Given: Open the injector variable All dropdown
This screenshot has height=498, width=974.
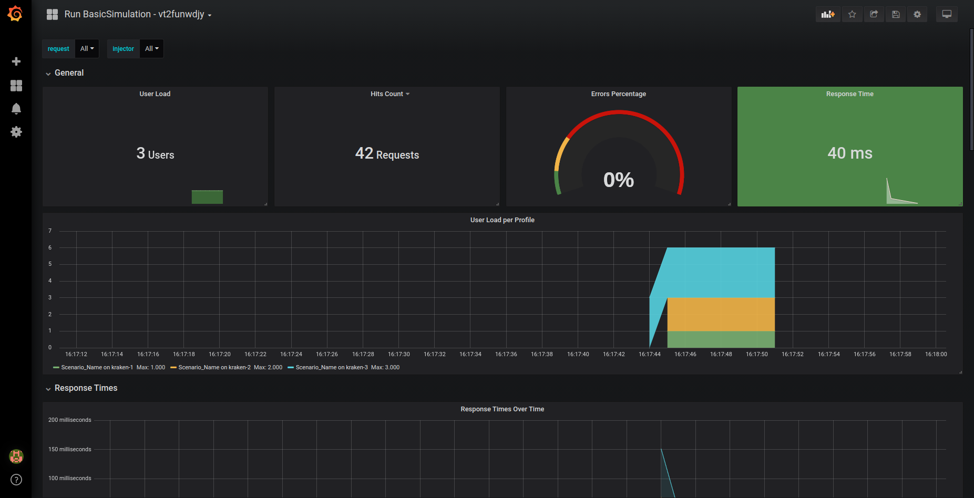Looking at the screenshot, I should pyautogui.click(x=151, y=48).
